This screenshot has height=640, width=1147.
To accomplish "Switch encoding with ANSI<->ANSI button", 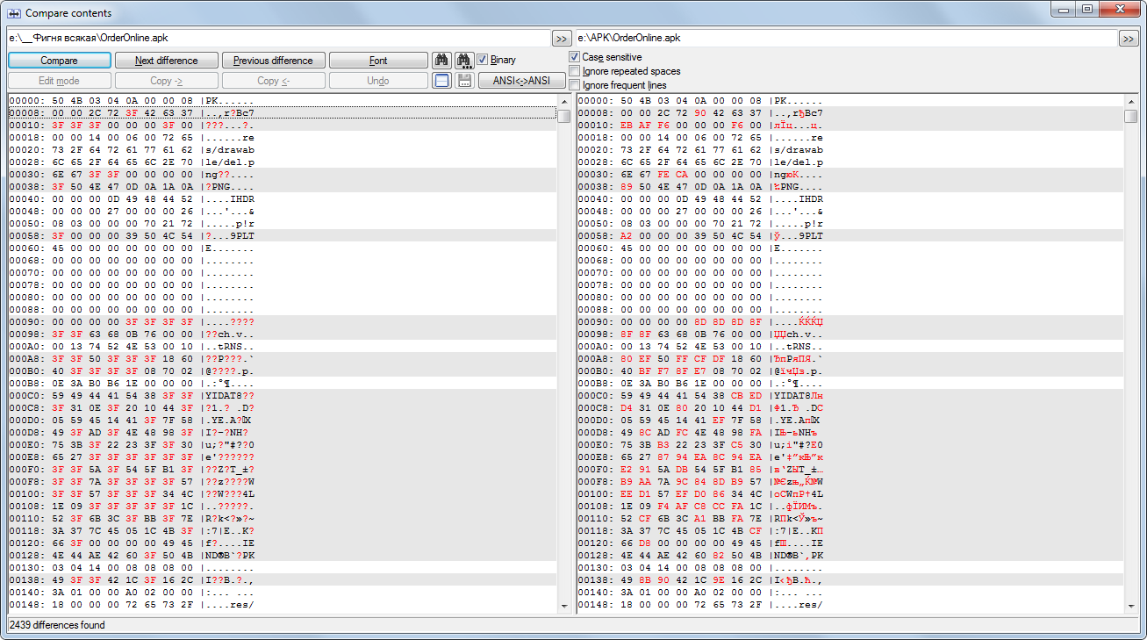I will pos(522,81).
